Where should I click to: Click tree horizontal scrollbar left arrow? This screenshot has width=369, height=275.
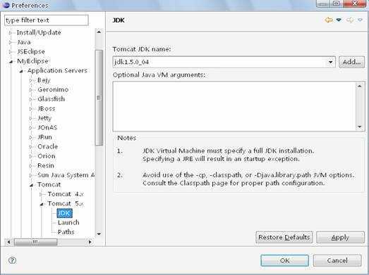8,242
